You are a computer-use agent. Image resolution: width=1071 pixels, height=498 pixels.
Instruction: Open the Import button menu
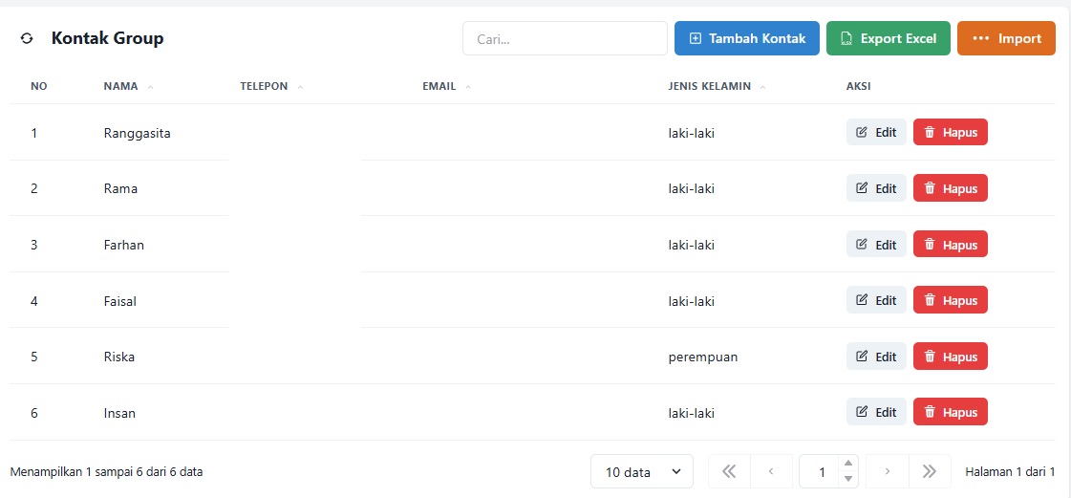[x=1006, y=38]
